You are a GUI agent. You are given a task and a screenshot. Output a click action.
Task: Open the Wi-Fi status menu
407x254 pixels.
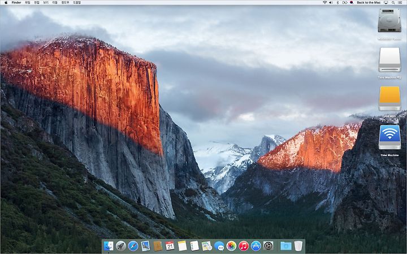pyautogui.click(x=324, y=2)
